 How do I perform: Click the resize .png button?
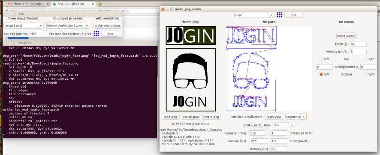(x=191, y=117)
